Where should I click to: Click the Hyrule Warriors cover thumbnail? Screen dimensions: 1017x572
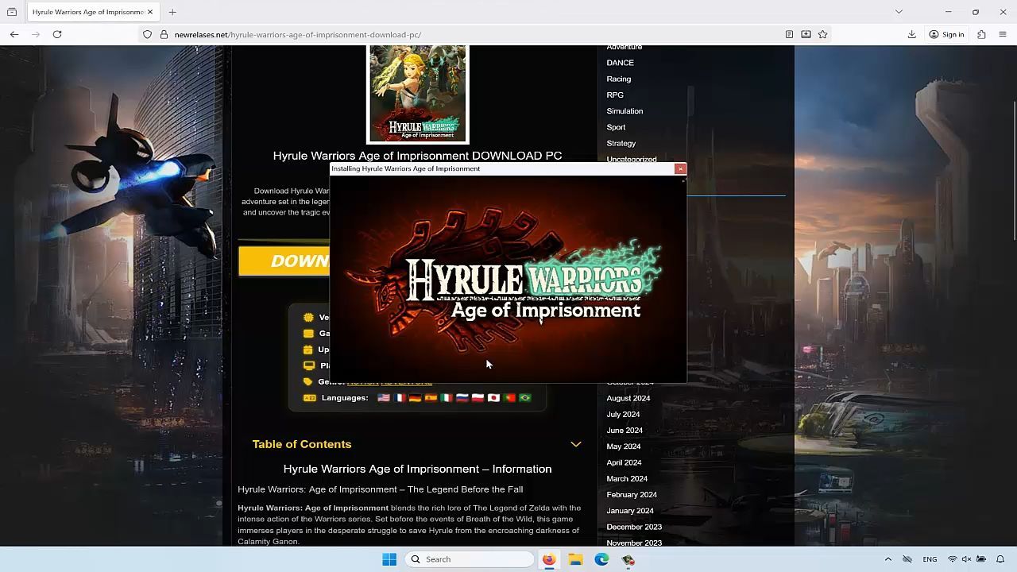click(417, 94)
